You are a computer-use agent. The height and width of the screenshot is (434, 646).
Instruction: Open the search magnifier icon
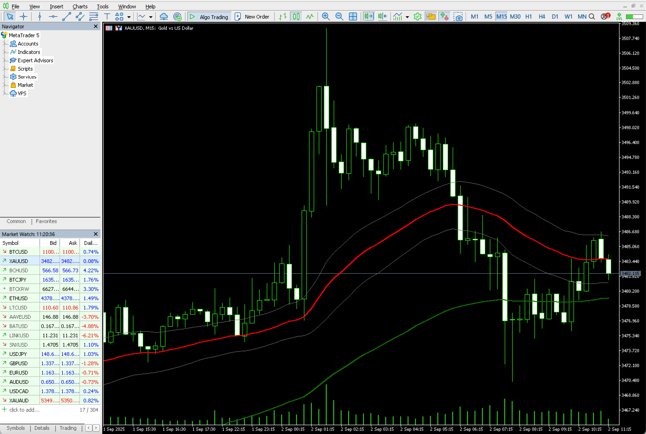click(592, 16)
